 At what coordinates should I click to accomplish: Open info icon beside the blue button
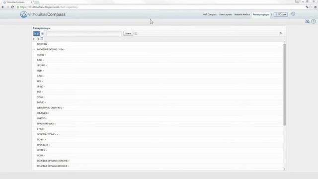(x=43, y=33)
